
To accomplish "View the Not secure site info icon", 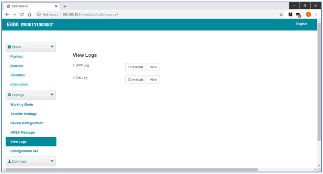I will tap(39, 14).
